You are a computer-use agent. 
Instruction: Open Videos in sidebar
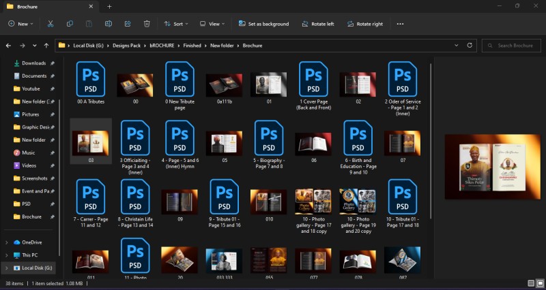point(29,165)
